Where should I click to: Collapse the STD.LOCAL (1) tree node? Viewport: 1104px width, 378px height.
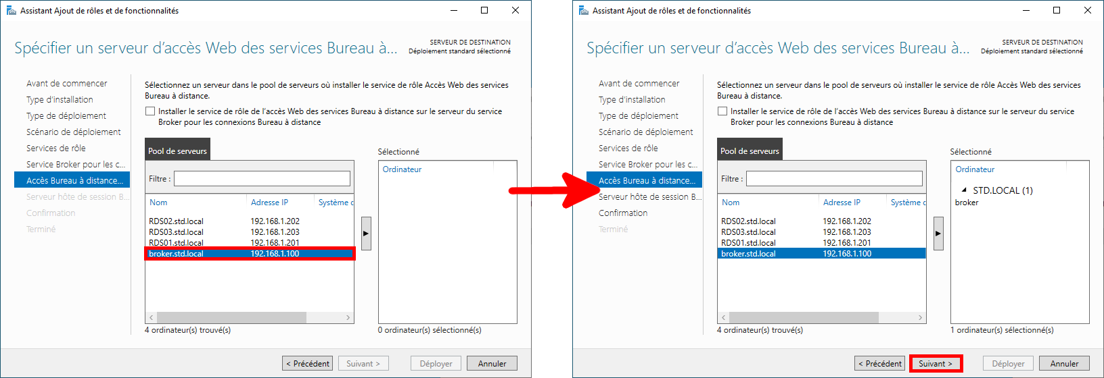click(x=964, y=190)
